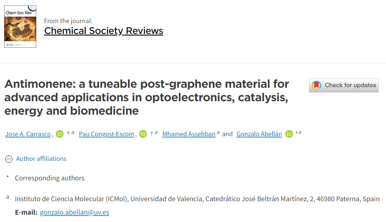Viewport: 386px width, 222px height.
Task: Click the asterisk corresponding-author mark after Abellán
Action: [297, 133]
